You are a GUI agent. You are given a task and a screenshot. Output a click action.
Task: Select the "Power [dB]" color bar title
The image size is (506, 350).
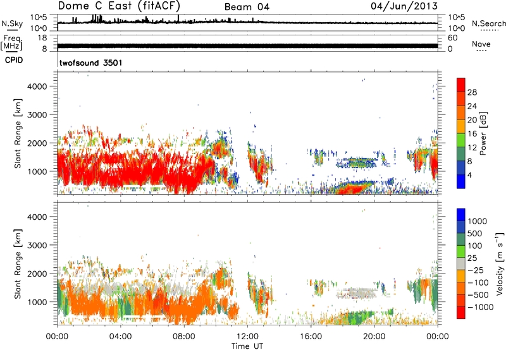[483, 133]
